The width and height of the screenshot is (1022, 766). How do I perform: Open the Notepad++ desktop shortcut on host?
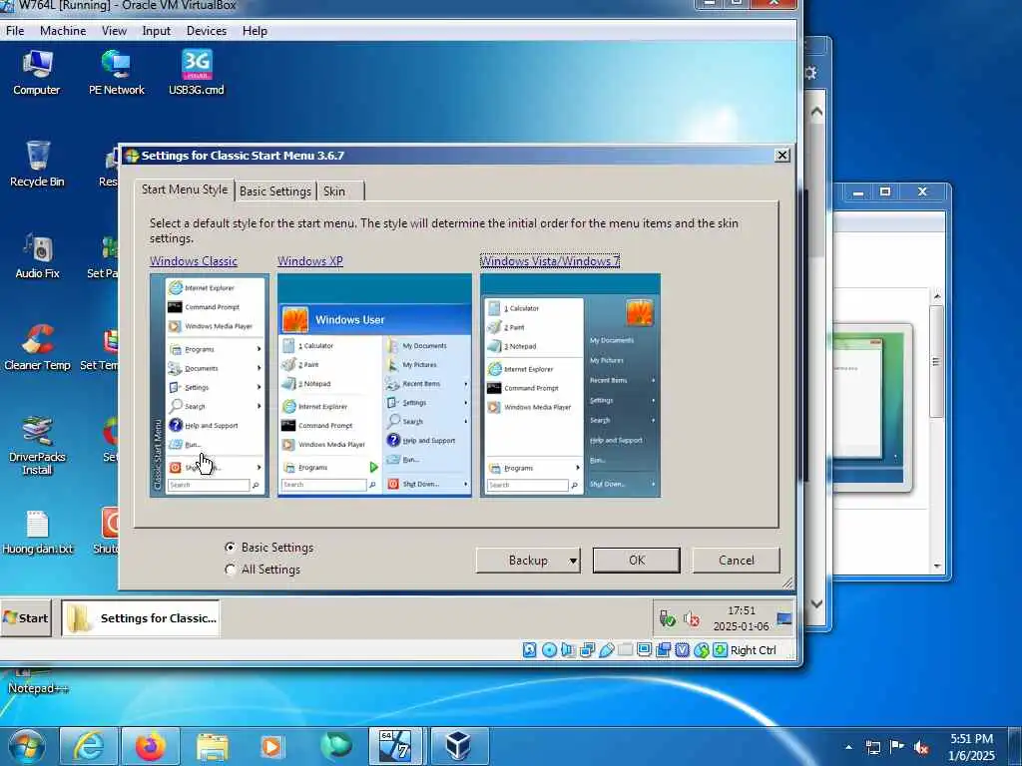pyautogui.click(x=37, y=682)
